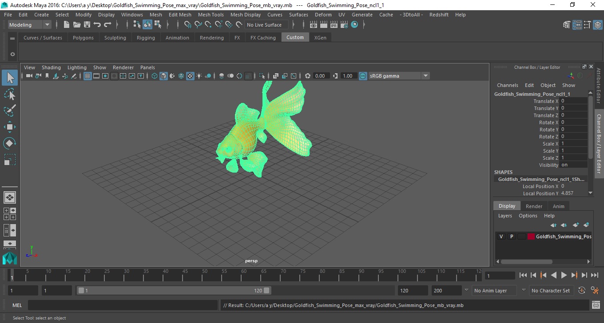This screenshot has height=323, width=604.
Task: Click Select by object type icon
Action: tap(147, 25)
